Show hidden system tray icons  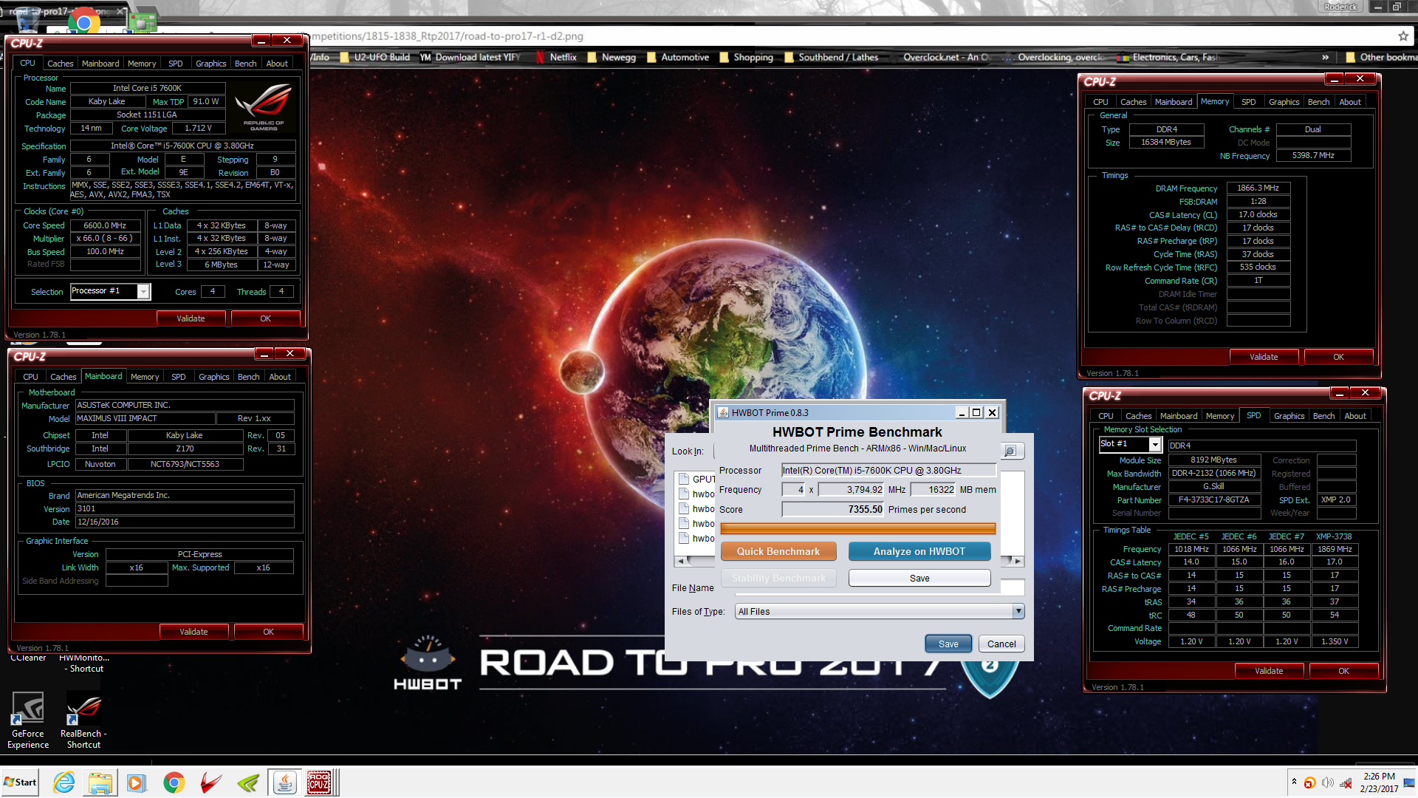click(x=1294, y=782)
